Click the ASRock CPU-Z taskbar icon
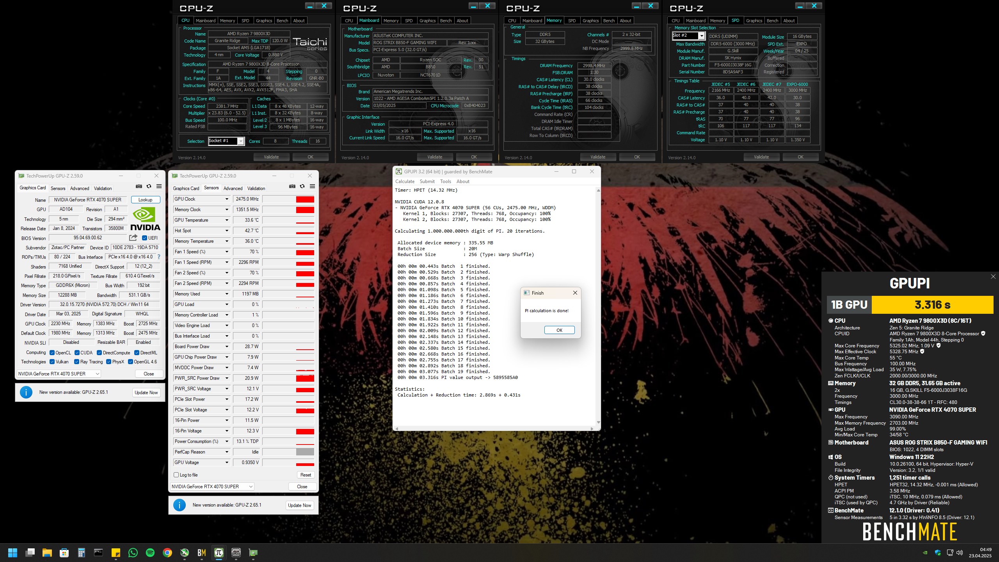The height and width of the screenshot is (562, 999). 236,553
